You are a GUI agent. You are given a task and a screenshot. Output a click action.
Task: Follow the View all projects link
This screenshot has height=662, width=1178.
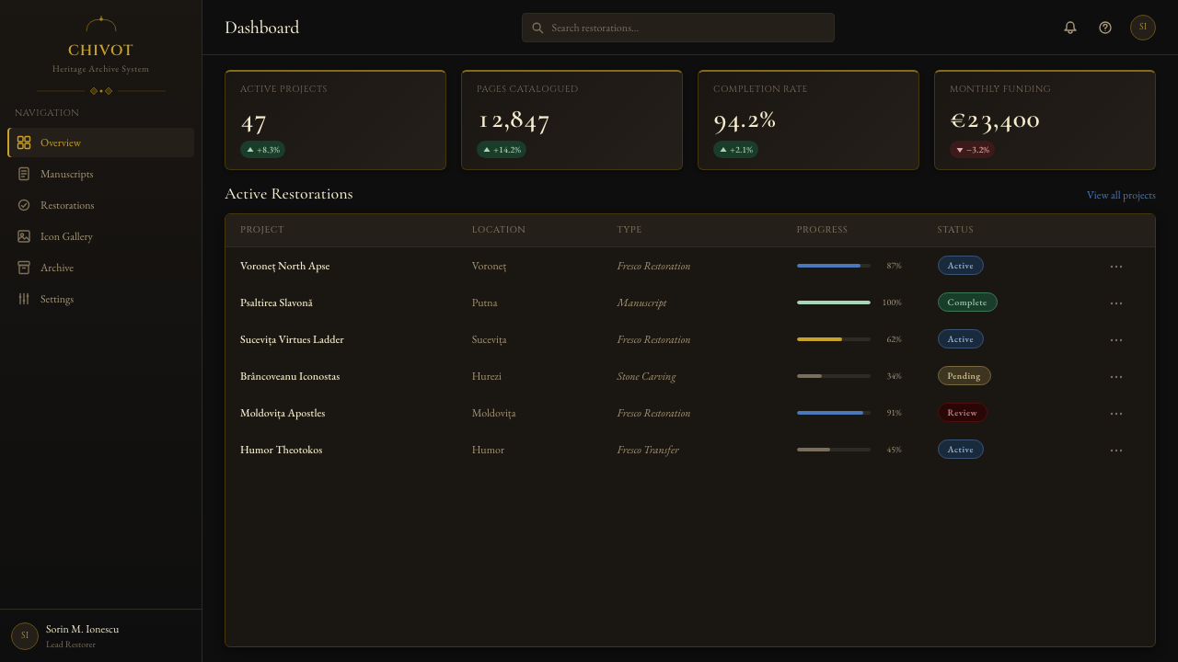(1121, 195)
